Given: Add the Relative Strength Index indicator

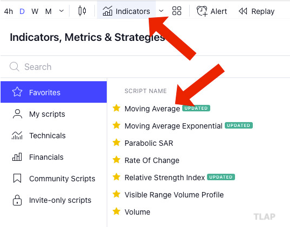Looking at the screenshot, I should point(164,178).
